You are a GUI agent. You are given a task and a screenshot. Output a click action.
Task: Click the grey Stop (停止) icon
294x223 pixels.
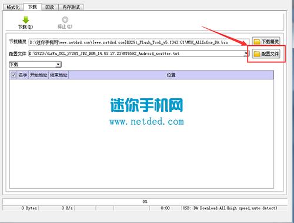coord(65,19)
